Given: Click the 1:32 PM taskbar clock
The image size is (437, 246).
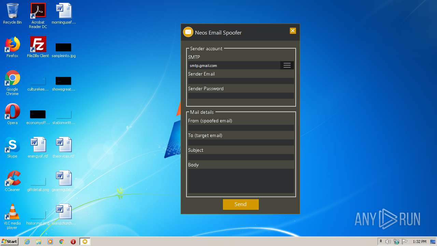Looking at the screenshot, I should pos(419,242).
